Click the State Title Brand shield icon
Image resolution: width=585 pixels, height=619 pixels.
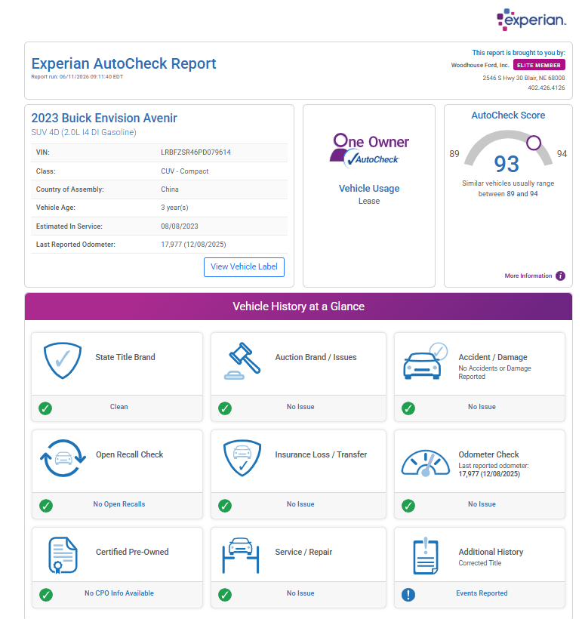(63, 360)
